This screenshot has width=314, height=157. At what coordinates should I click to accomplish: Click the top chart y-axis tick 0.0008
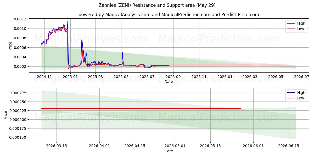[20, 38]
